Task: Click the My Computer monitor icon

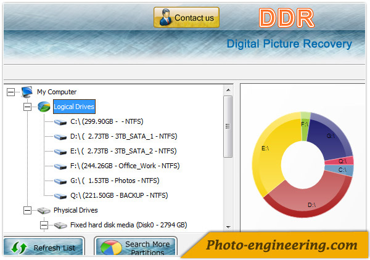Action: click(27, 92)
